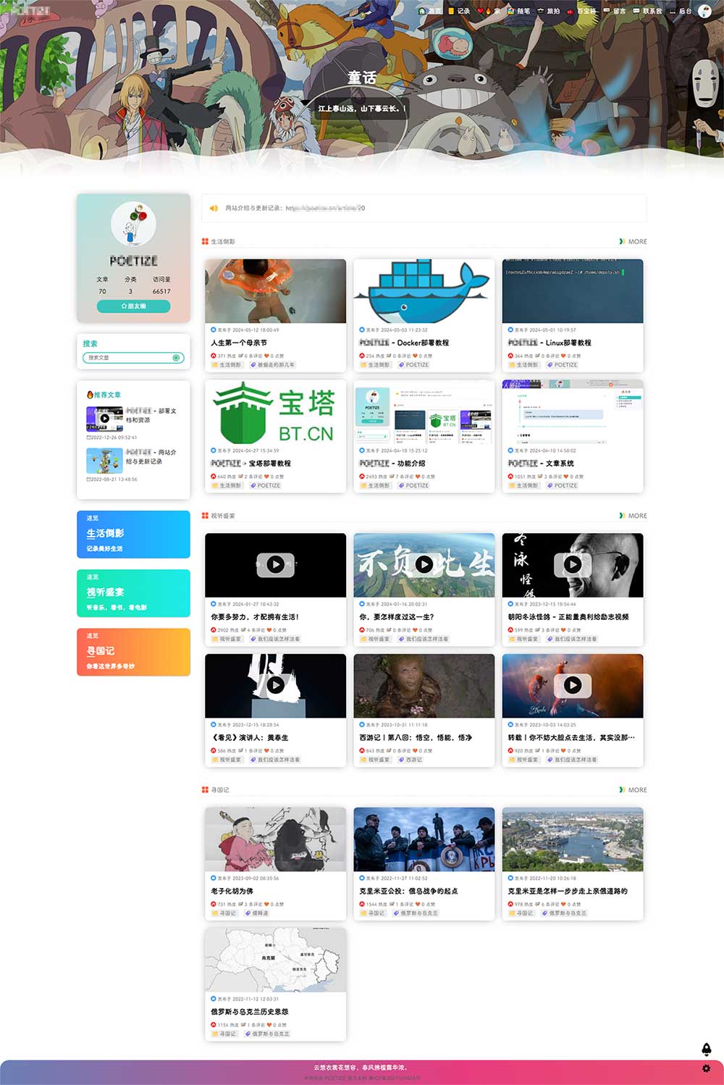Open the Linux部署教程 article title
This screenshot has height=1085, width=724.
(550, 343)
